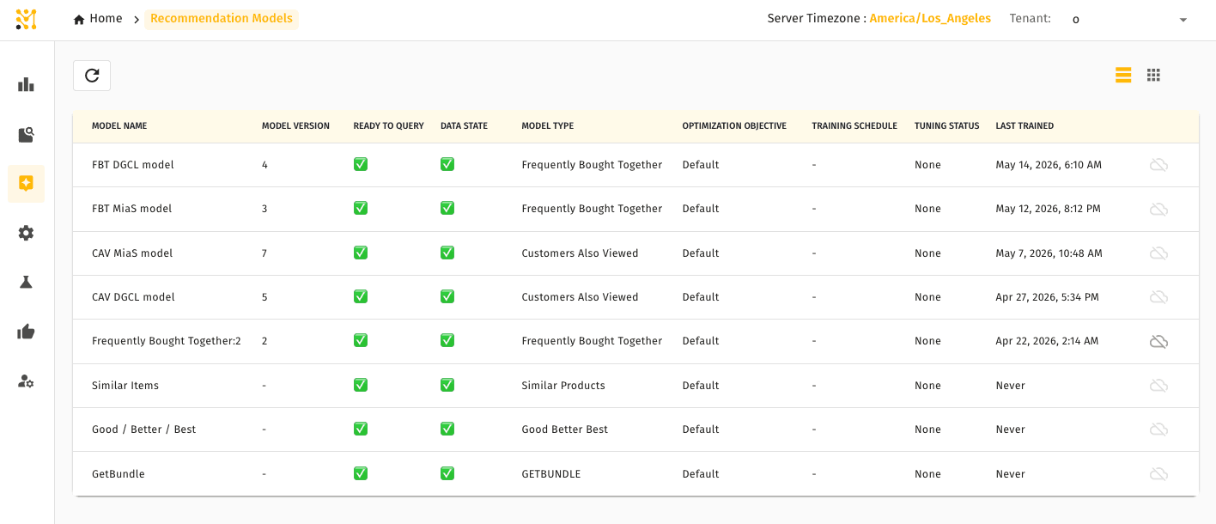Click the Ready to Query column header

(388, 126)
